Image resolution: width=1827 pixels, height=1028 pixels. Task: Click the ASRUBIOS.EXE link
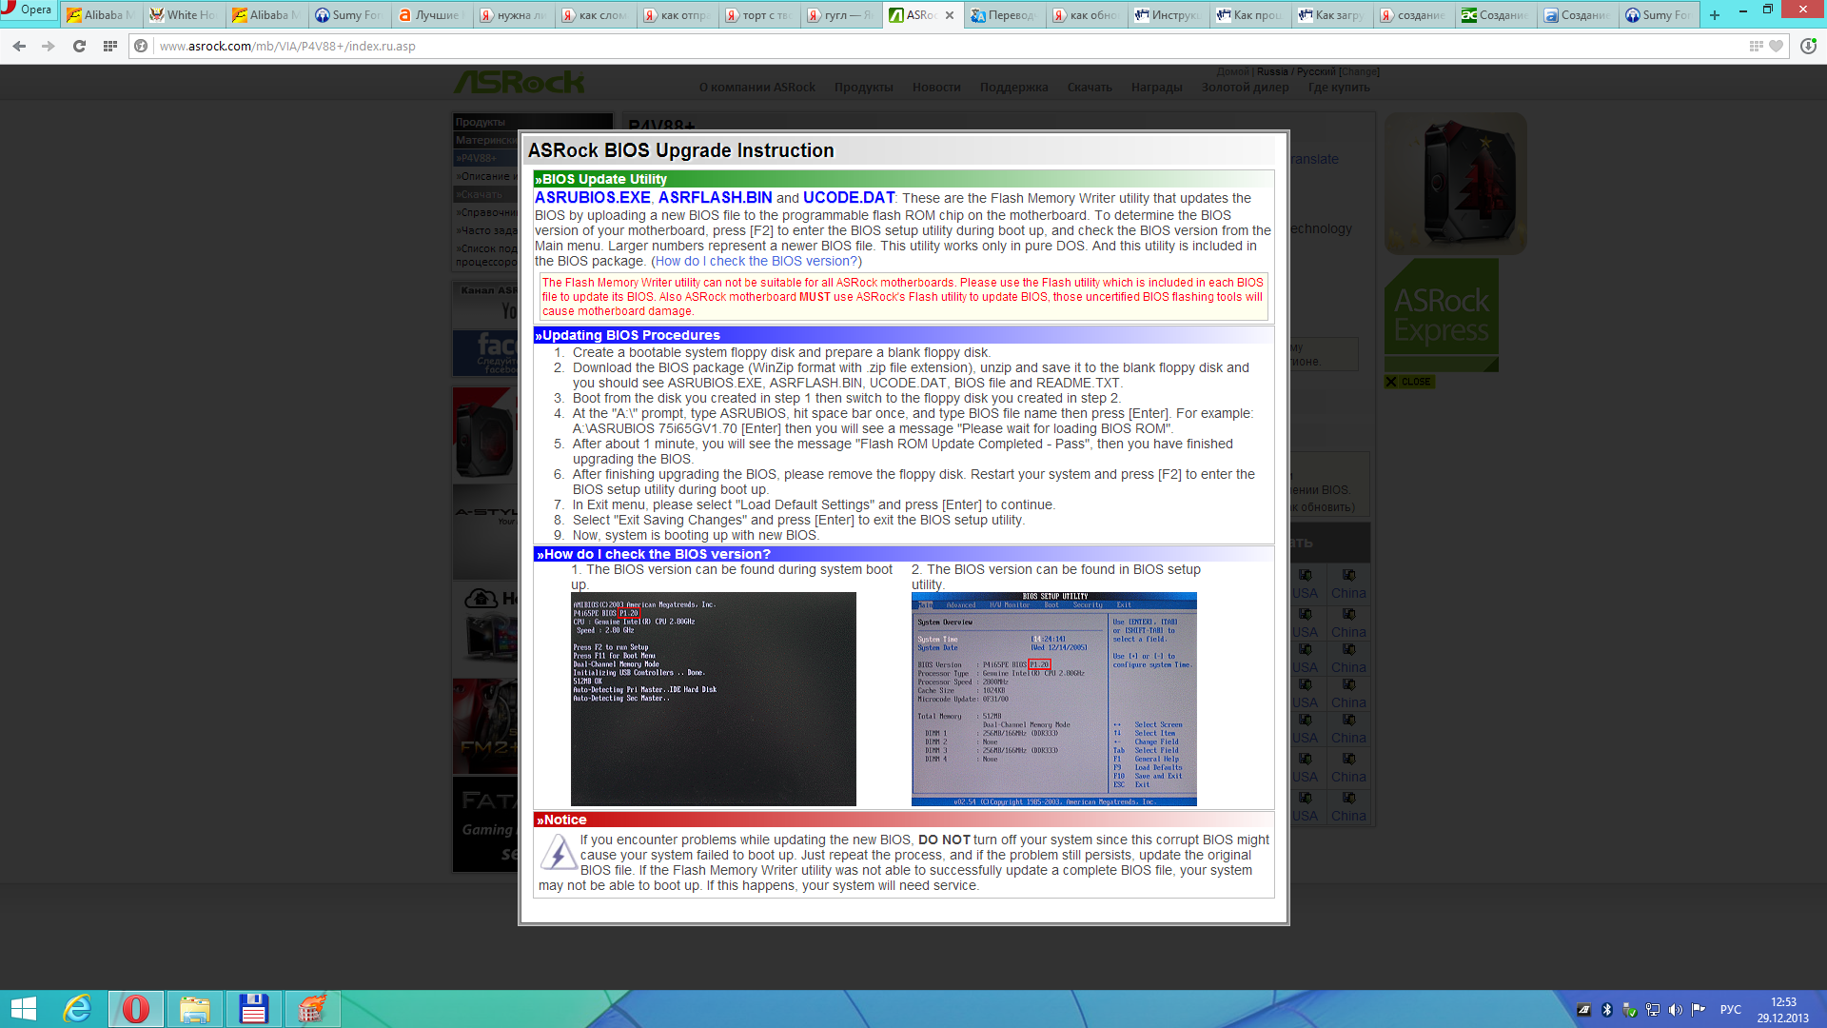point(592,198)
